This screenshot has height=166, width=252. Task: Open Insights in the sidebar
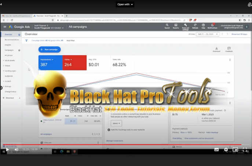pyautogui.click(x=8, y=45)
